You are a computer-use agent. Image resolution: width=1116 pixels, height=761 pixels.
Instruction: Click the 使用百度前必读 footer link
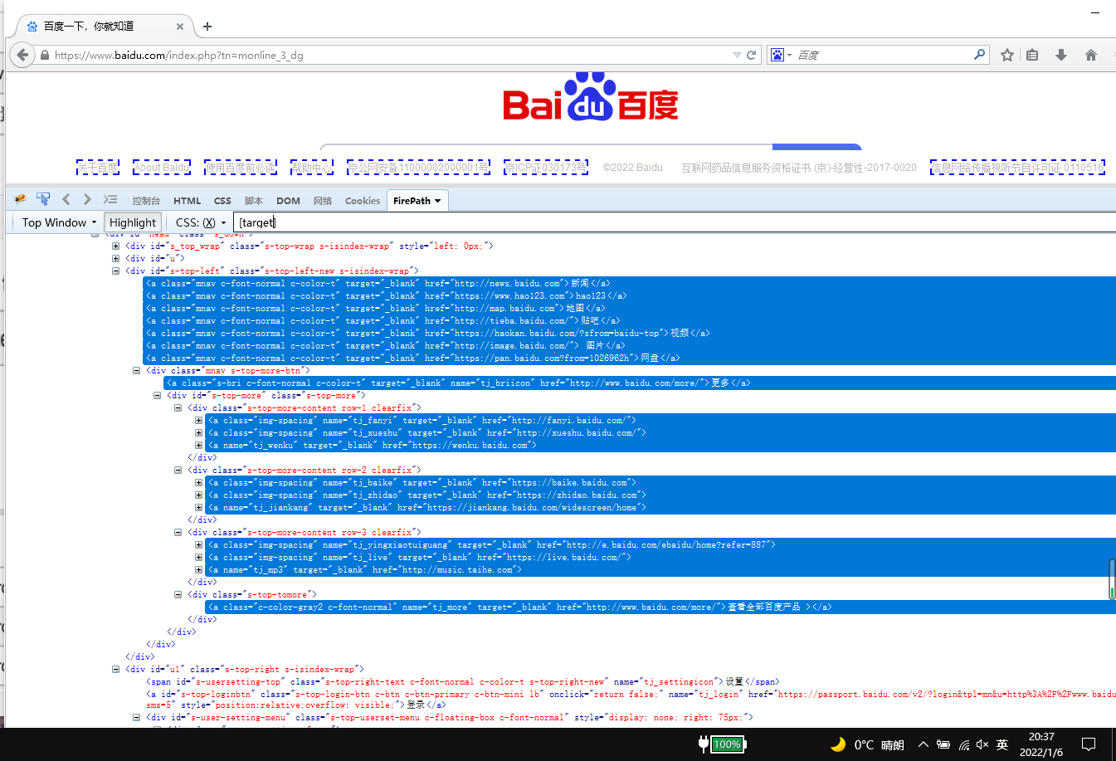click(x=241, y=167)
